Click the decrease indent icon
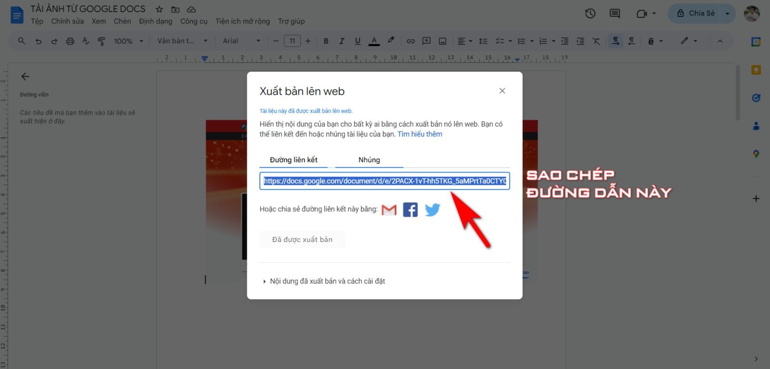The image size is (770, 369). 565,41
